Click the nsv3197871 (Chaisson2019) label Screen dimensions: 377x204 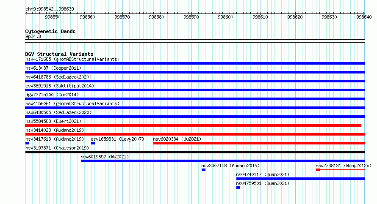(x=57, y=148)
